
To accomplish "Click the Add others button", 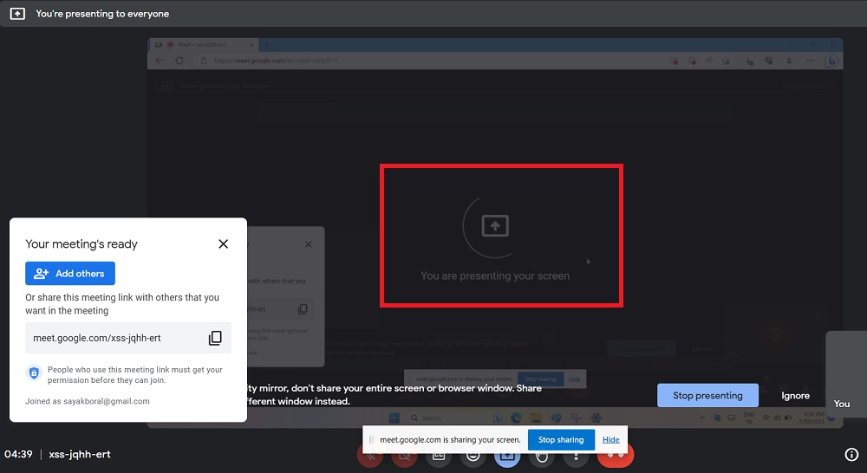I will point(70,274).
